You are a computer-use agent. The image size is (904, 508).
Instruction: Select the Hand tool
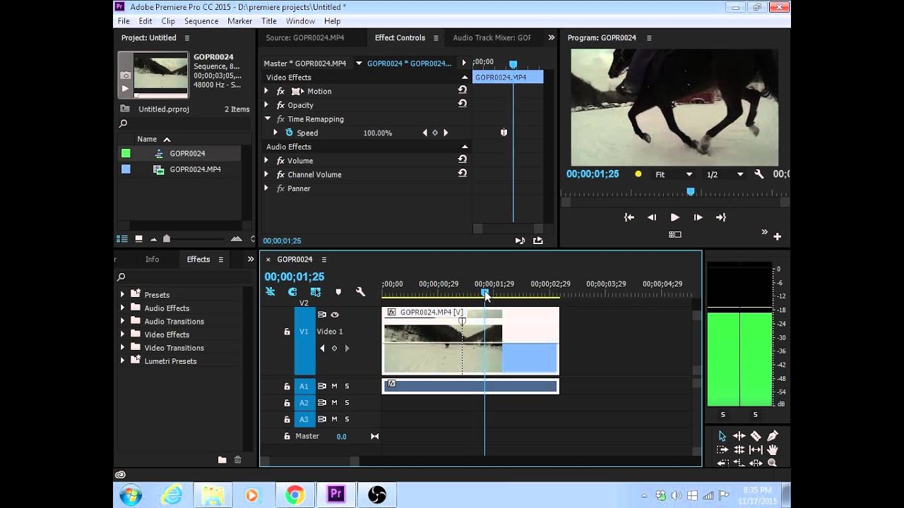(x=773, y=449)
